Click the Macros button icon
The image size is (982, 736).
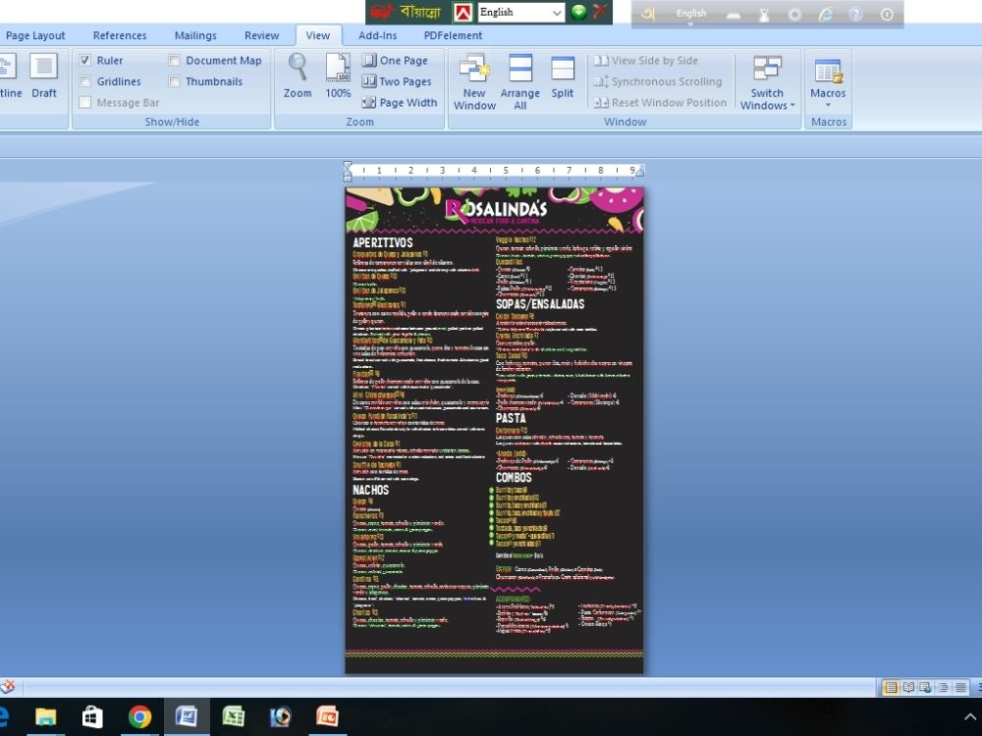828,70
